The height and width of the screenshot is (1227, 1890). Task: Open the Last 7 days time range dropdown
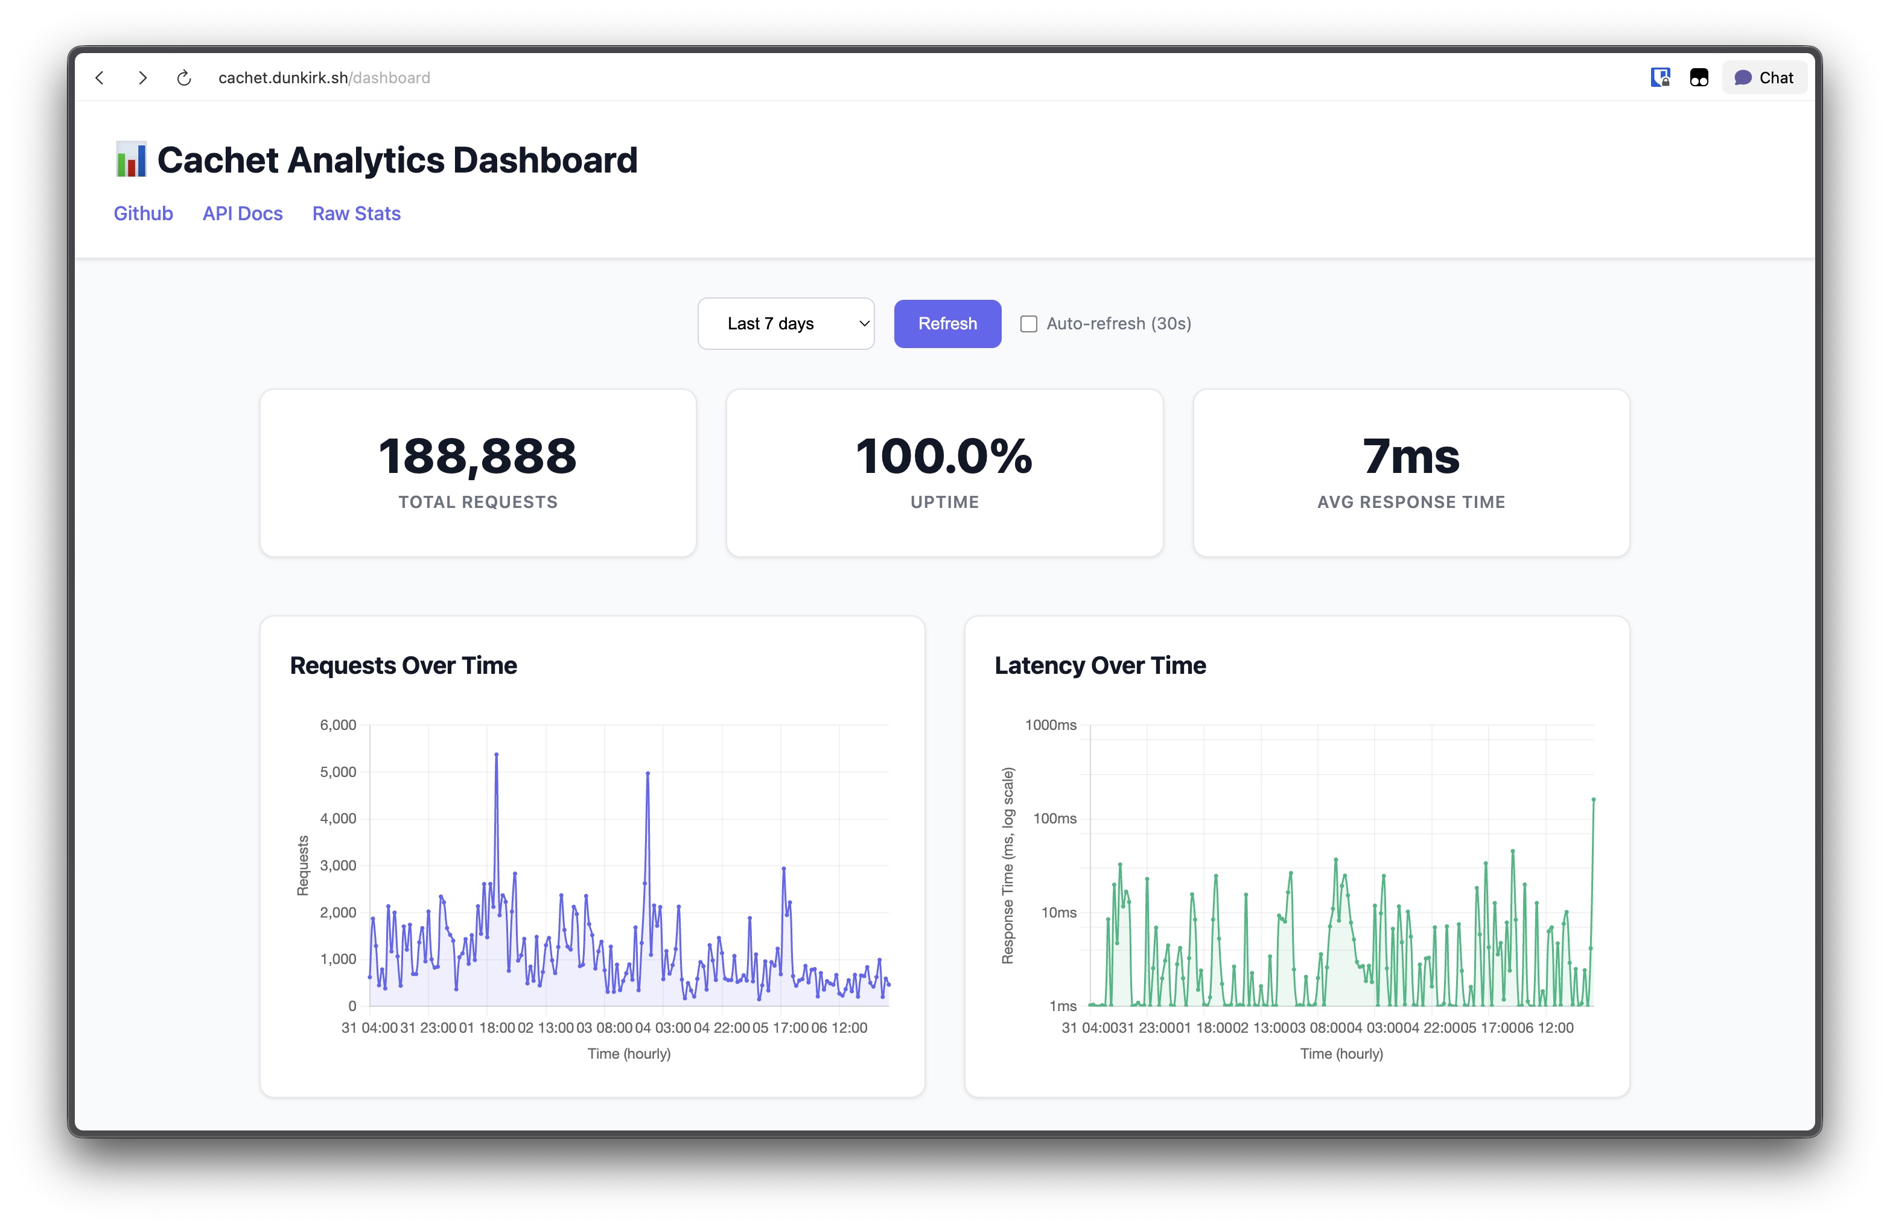(x=785, y=323)
